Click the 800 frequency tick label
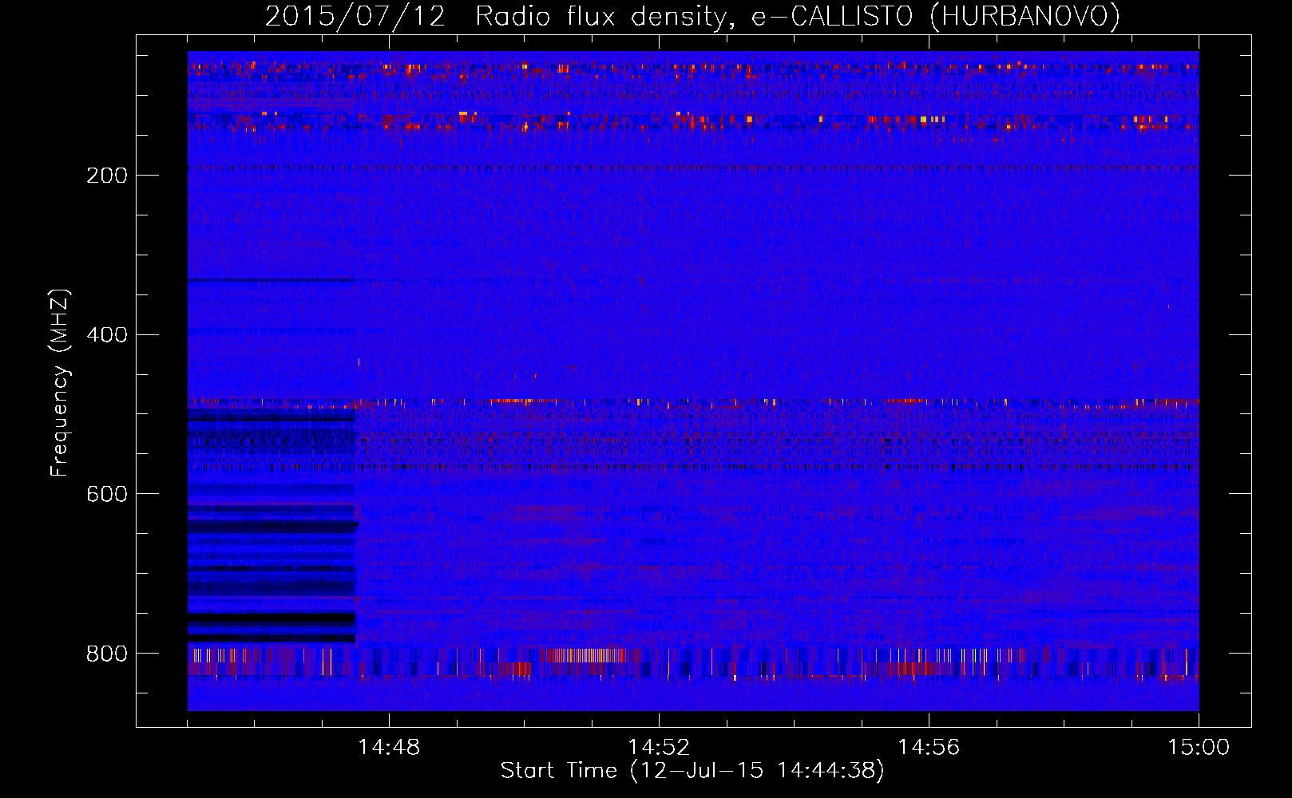Screen dimensions: 1292x798 [x=107, y=654]
